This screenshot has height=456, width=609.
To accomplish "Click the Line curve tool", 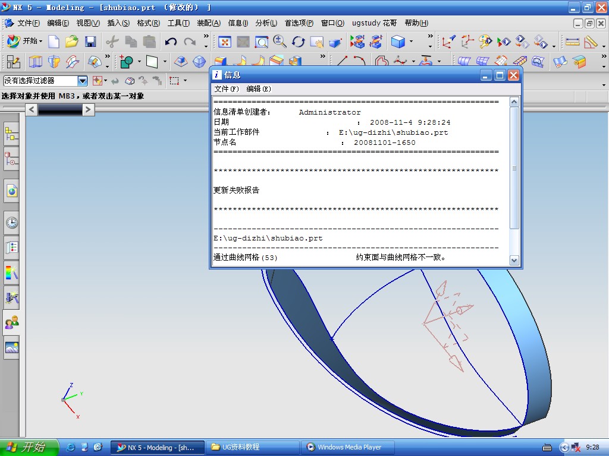I will coord(342,61).
